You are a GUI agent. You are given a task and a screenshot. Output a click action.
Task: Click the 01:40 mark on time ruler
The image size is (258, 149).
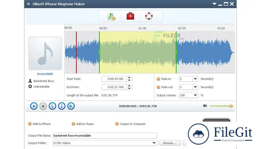coord(142,28)
